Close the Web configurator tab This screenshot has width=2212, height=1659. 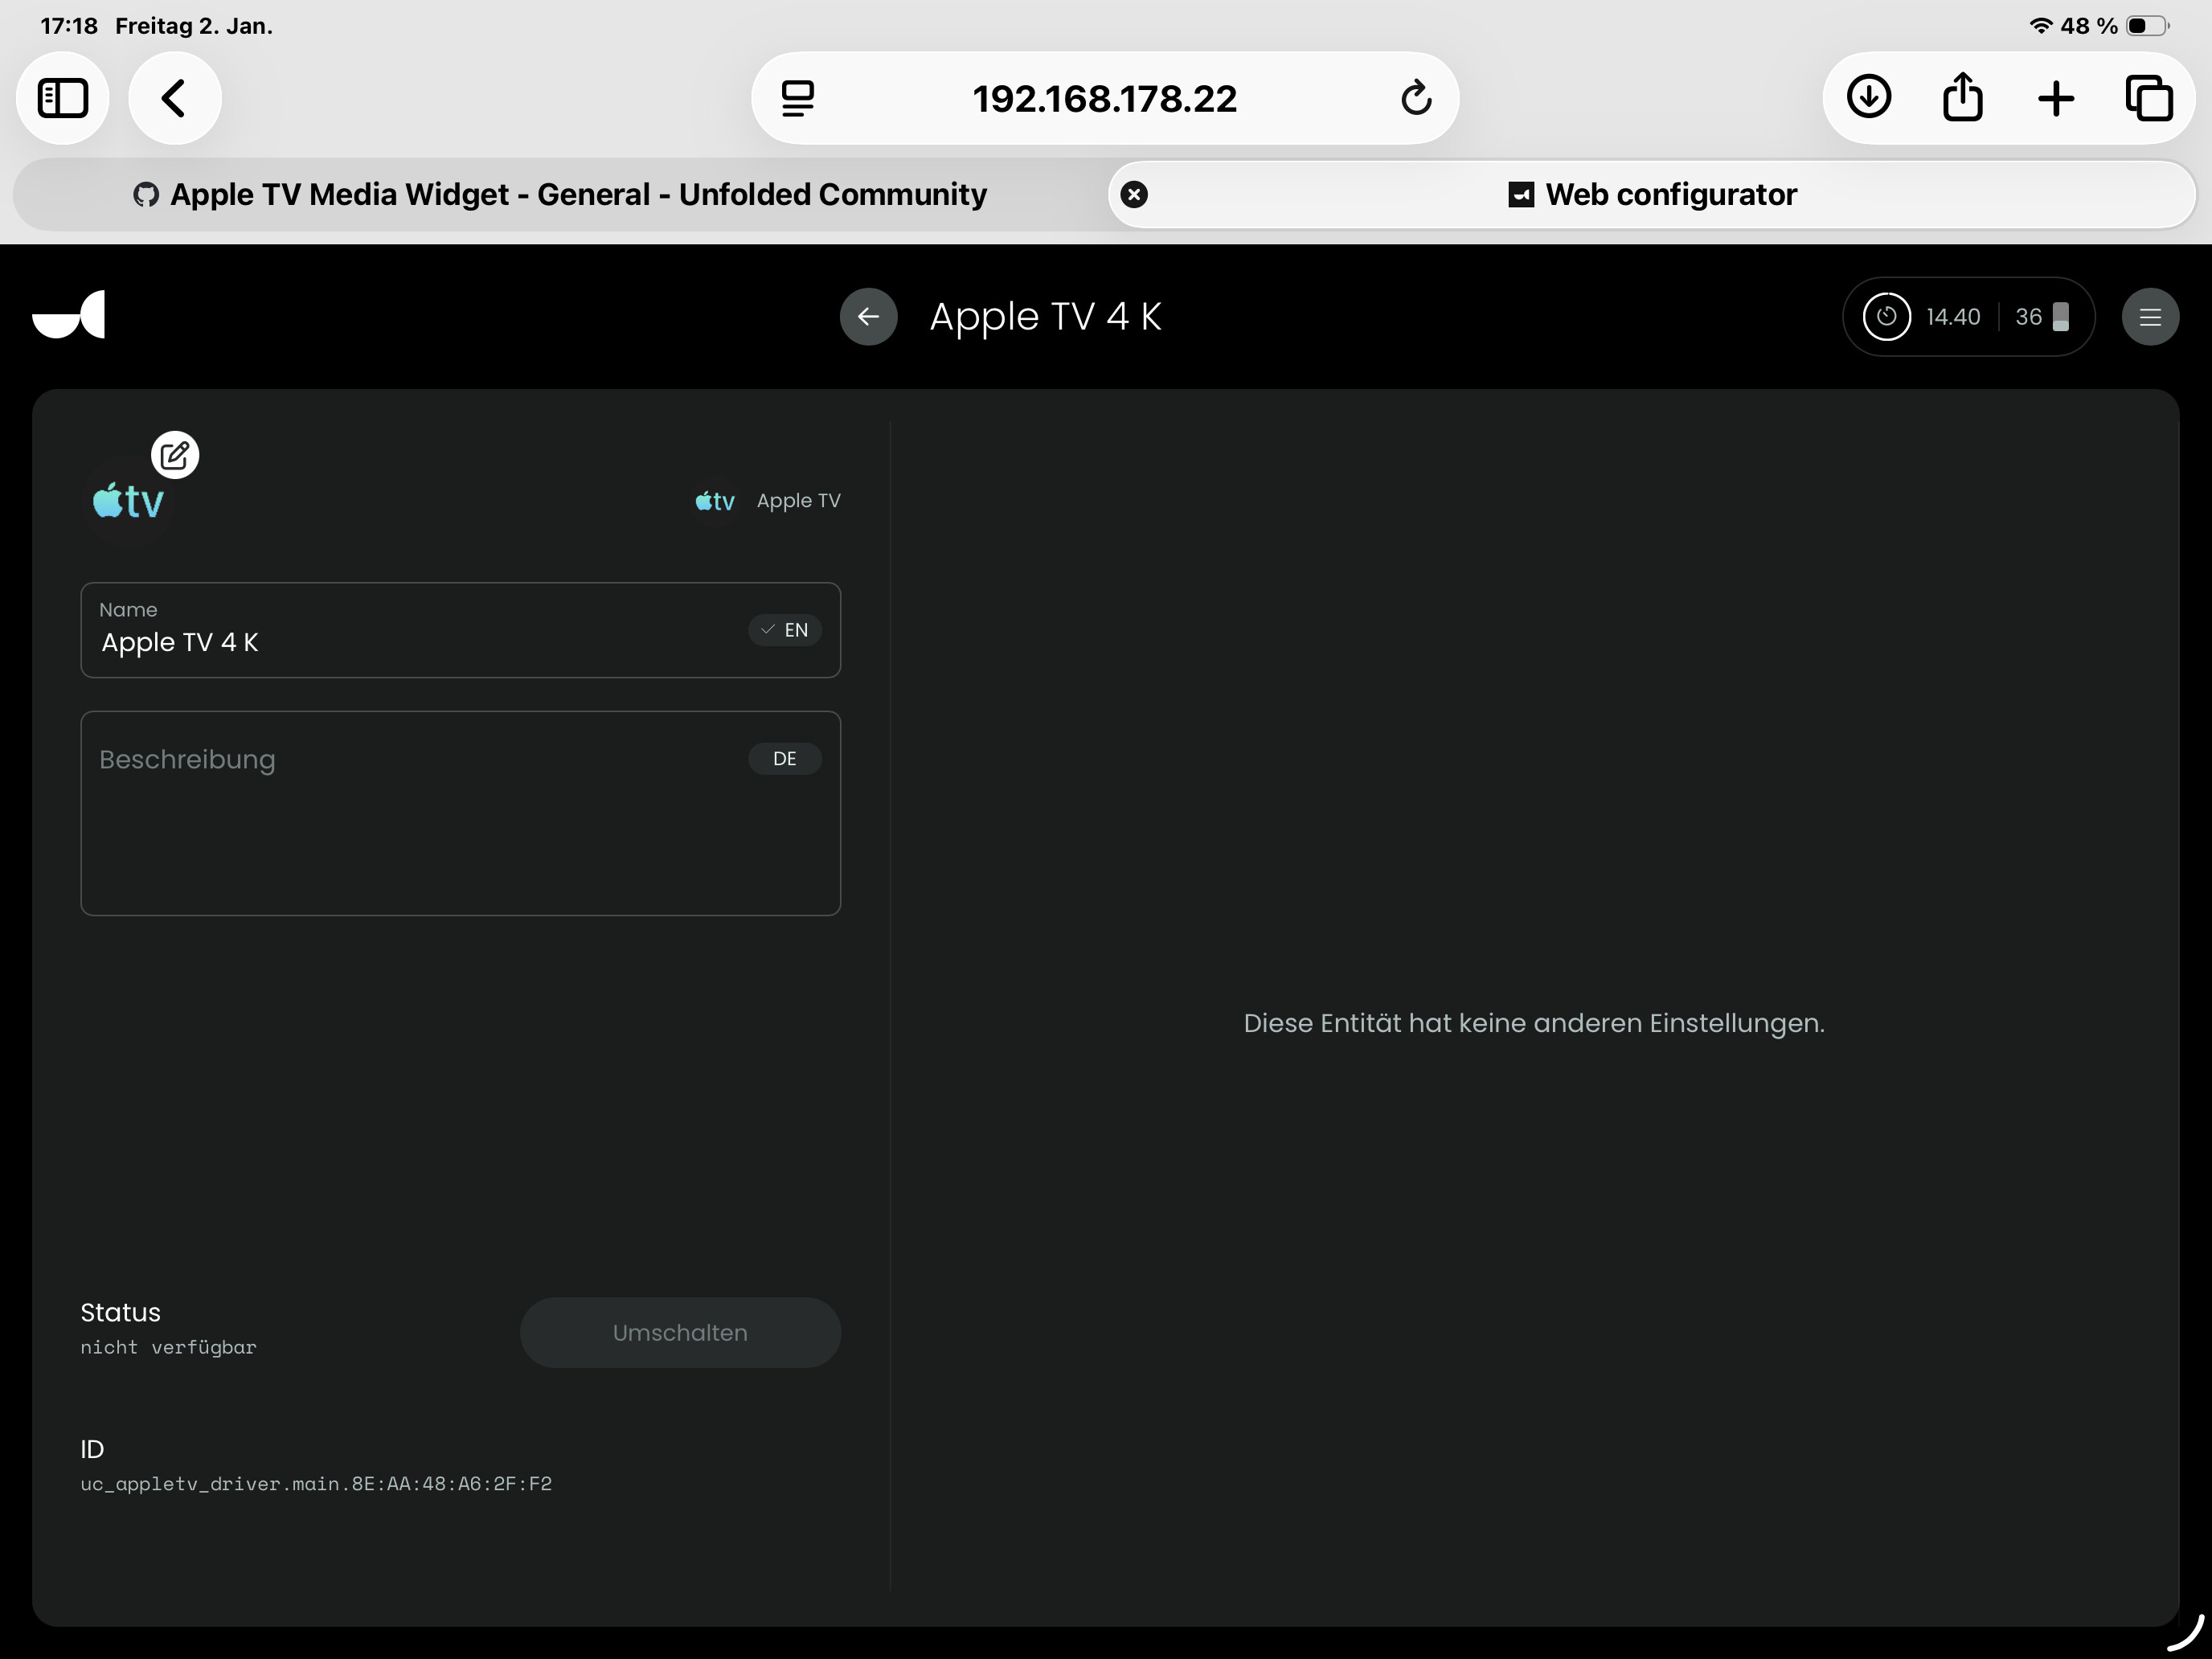tap(1134, 194)
